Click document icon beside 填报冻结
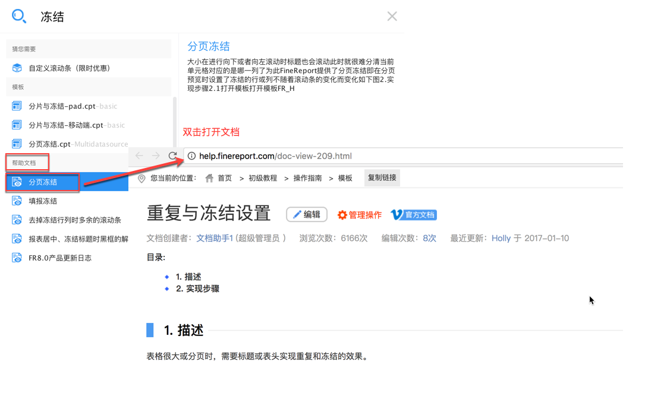 click(x=17, y=201)
